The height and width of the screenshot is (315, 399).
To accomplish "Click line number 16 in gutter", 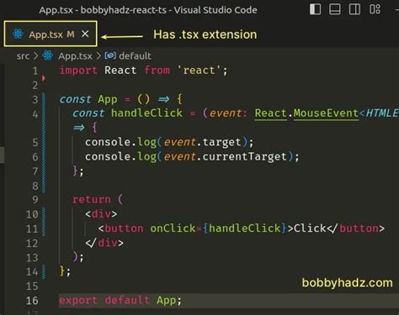I will point(32,301).
